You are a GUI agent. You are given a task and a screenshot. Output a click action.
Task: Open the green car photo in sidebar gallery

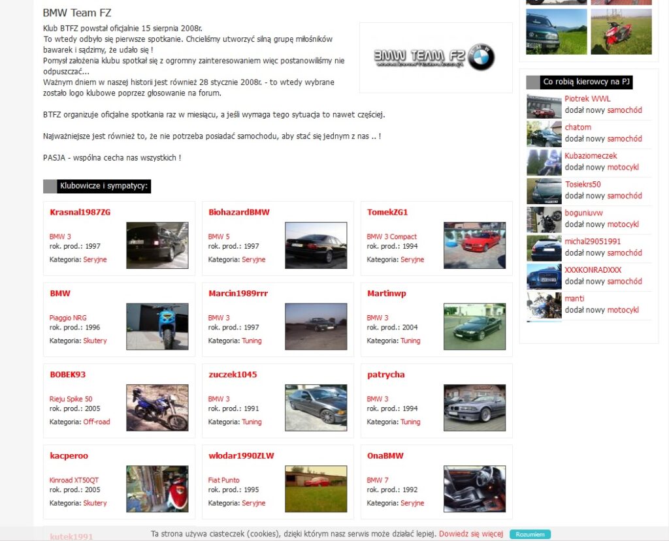pyautogui.click(x=557, y=31)
